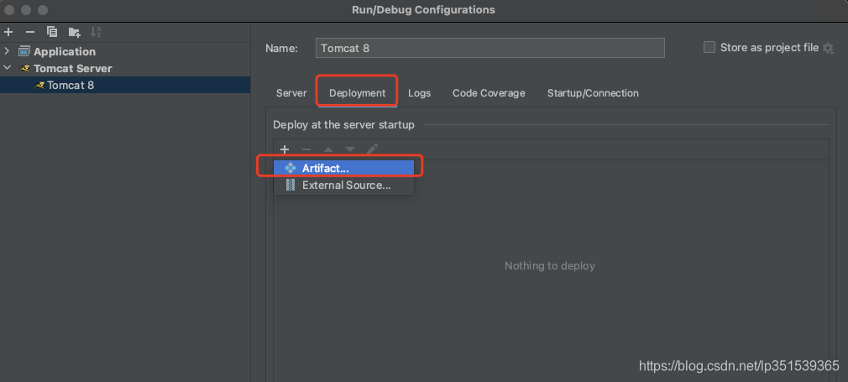Image resolution: width=848 pixels, height=382 pixels.
Task: Click the Tomcat 8 item cat icon
Action: coord(39,85)
